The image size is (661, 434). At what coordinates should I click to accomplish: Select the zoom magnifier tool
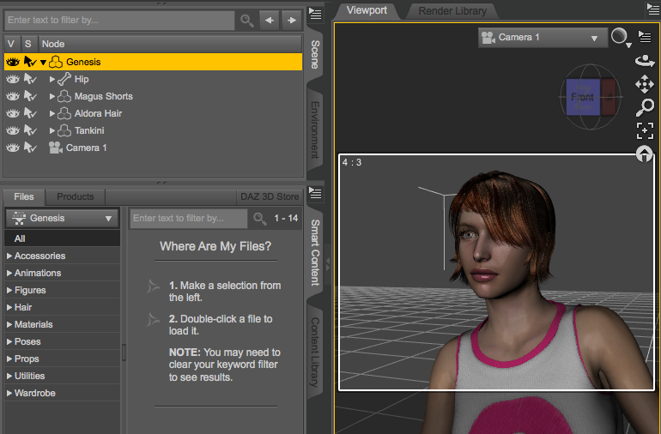(x=645, y=107)
